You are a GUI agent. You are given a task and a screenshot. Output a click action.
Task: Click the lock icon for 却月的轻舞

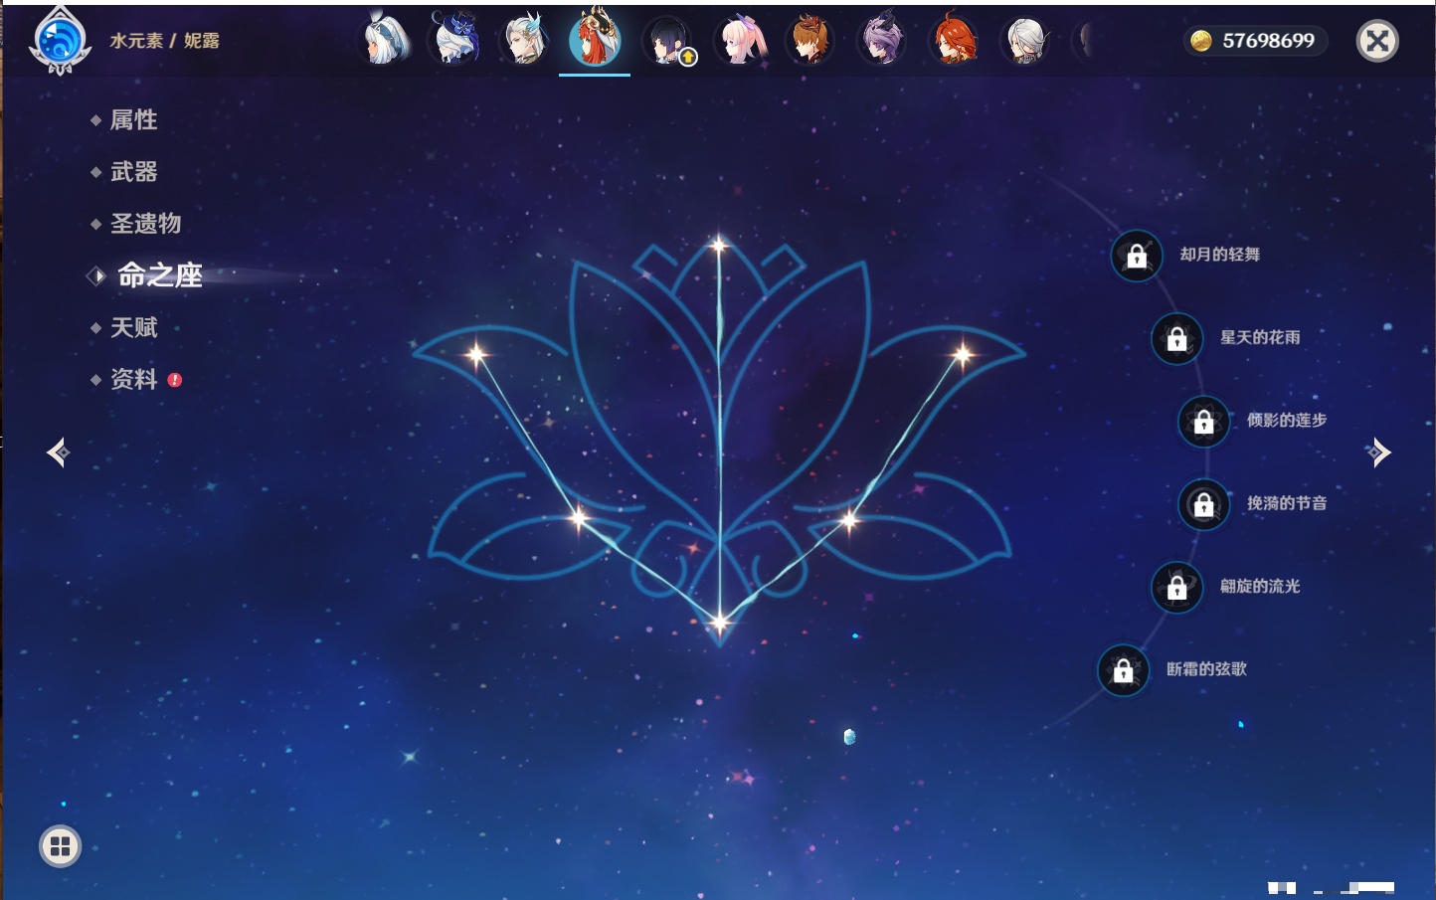1137,256
